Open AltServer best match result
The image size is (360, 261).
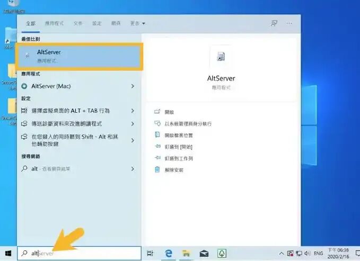point(80,57)
